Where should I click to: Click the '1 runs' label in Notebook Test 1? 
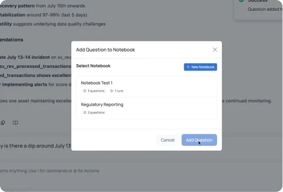pos(119,91)
